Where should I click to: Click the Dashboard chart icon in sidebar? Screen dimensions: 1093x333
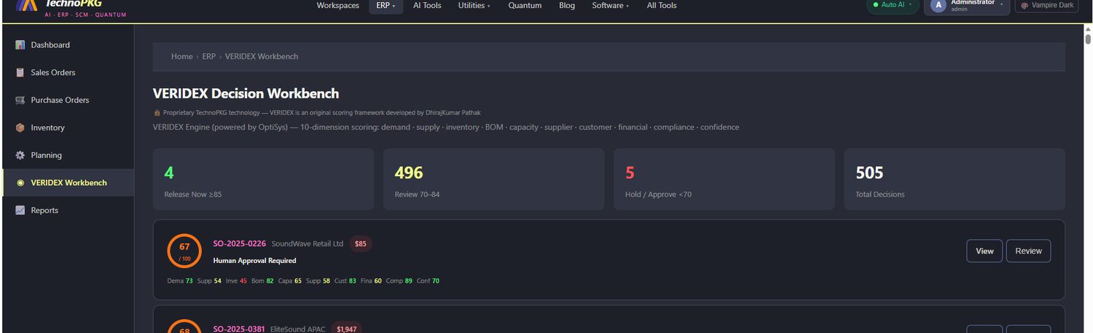[20, 45]
